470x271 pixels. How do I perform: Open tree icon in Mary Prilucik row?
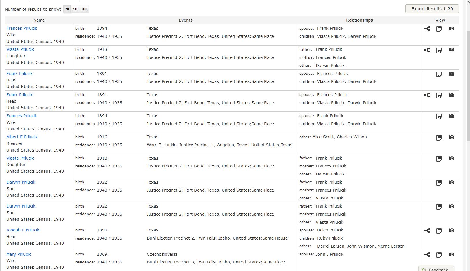[x=427, y=255]
